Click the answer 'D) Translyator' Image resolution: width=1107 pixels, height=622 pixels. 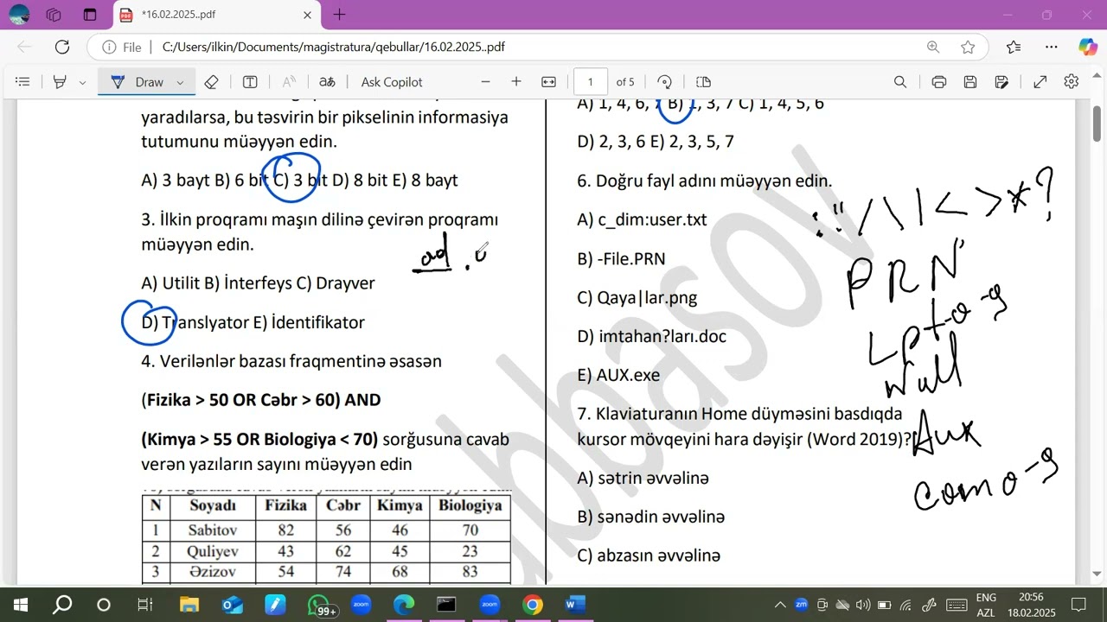195,322
